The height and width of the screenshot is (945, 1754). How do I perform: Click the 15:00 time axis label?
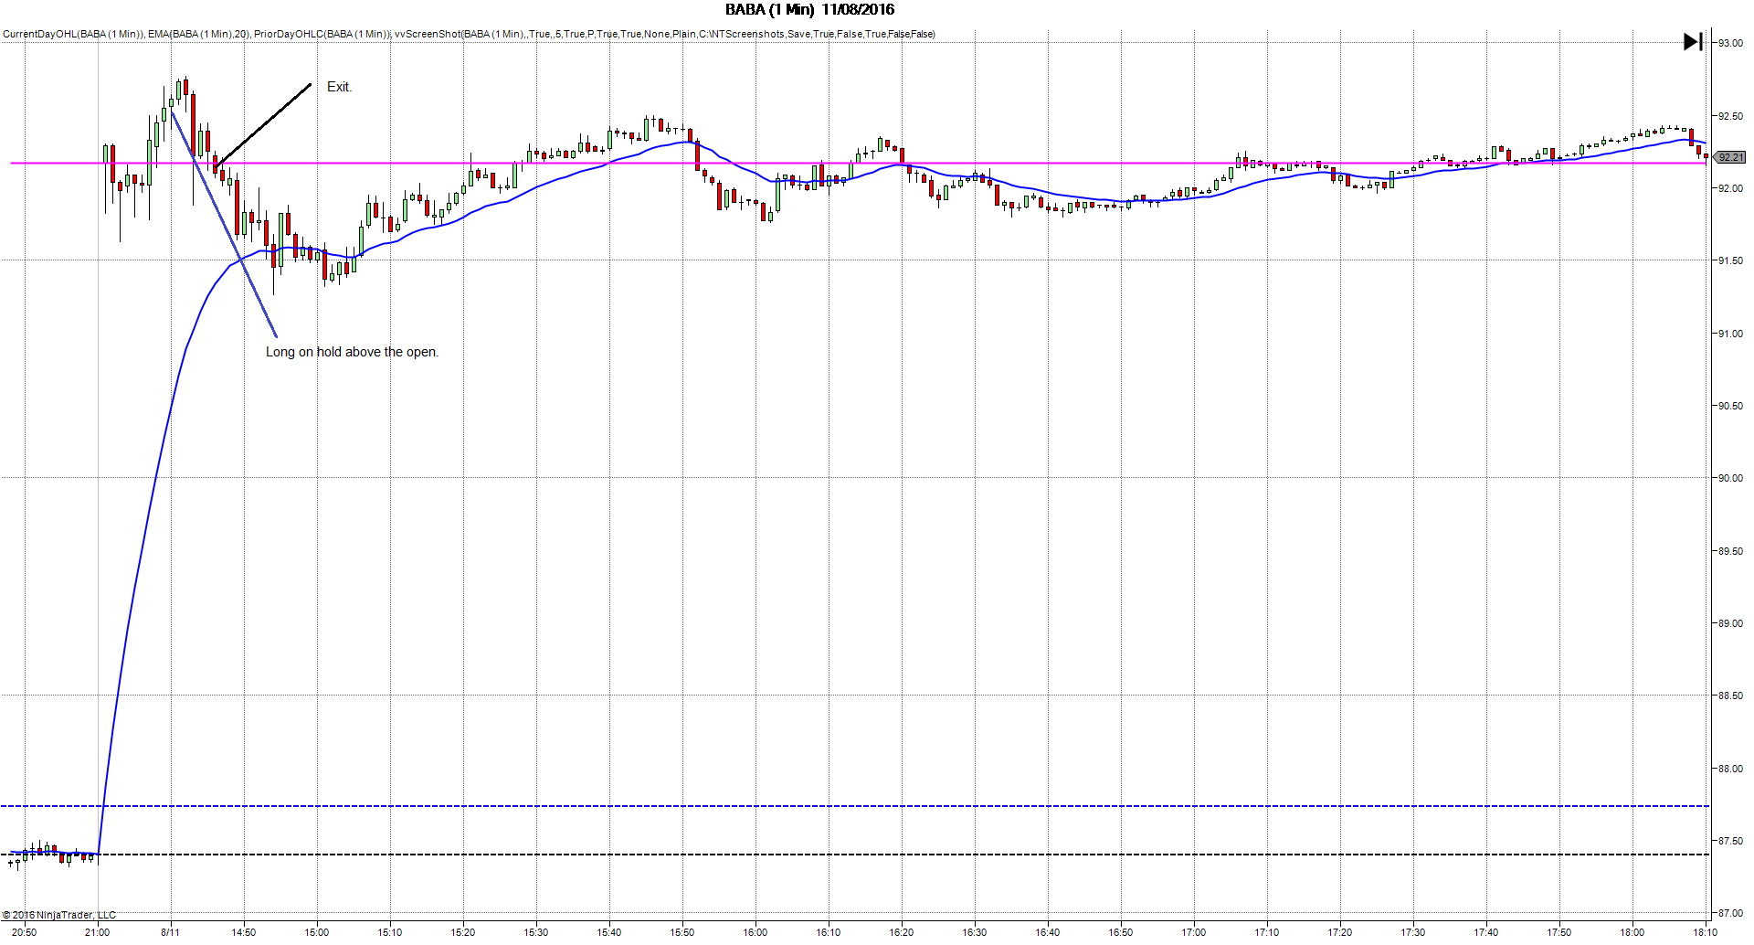click(x=317, y=932)
